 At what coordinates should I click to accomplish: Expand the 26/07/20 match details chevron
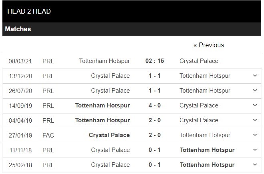pyautogui.click(x=255, y=91)
